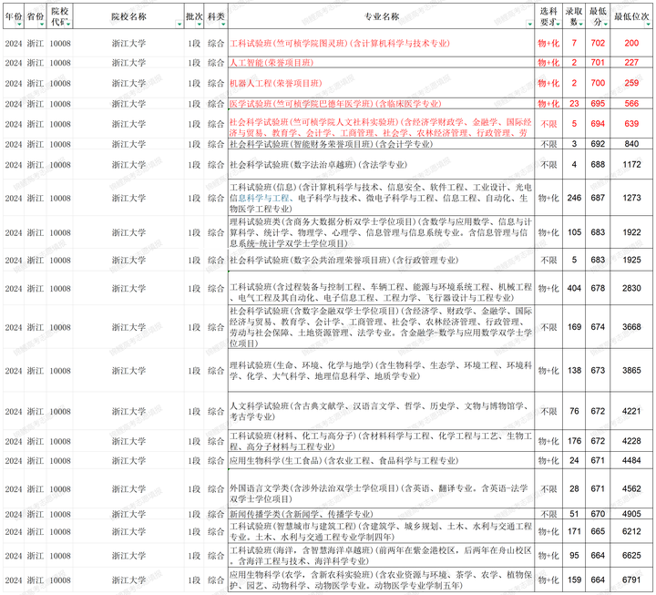The width and height of the screenshot is (656, 595).
Task: Select the 医学试验班(竺可桢学院巴德年医学班) cell
Action: click(x=381, y=103)
